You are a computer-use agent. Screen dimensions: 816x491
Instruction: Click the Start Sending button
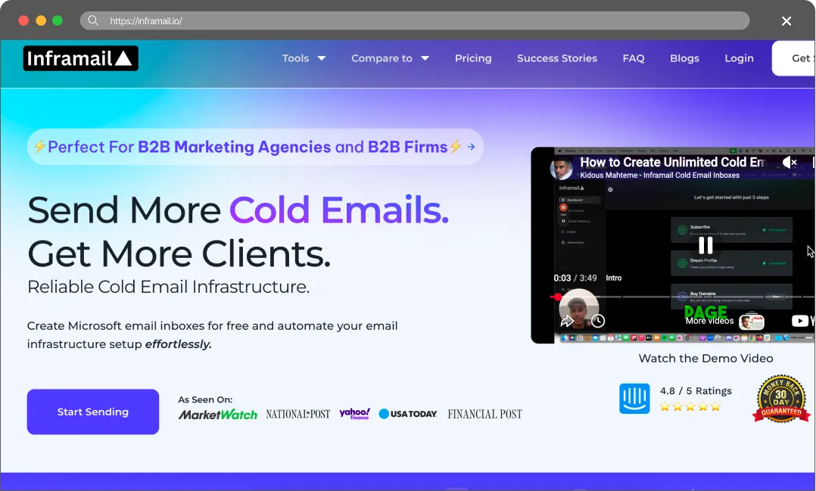(x=92, y=412)
